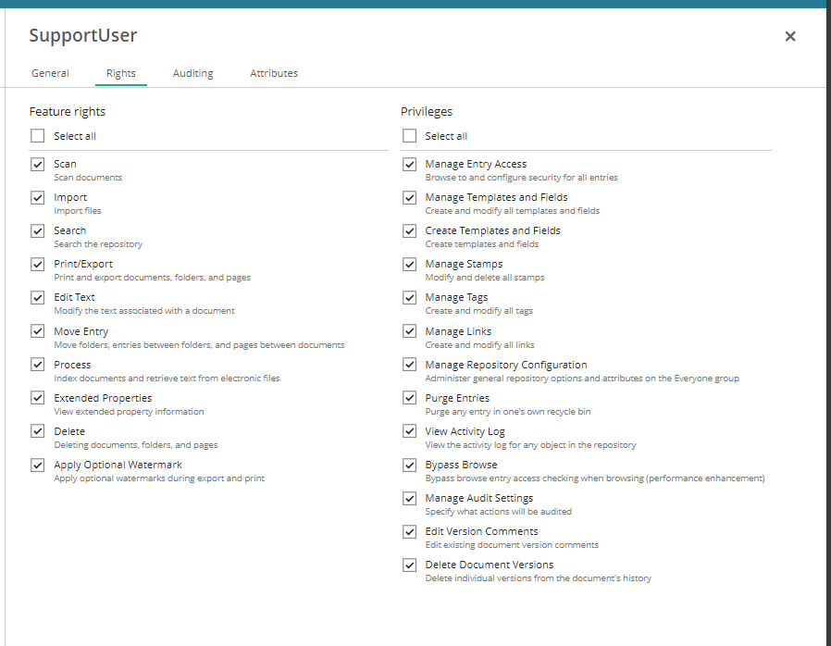This screenshot has width=831, height=646.
Task: Disable the Manage Stamps privilege
Action: [x=409, y=264]
